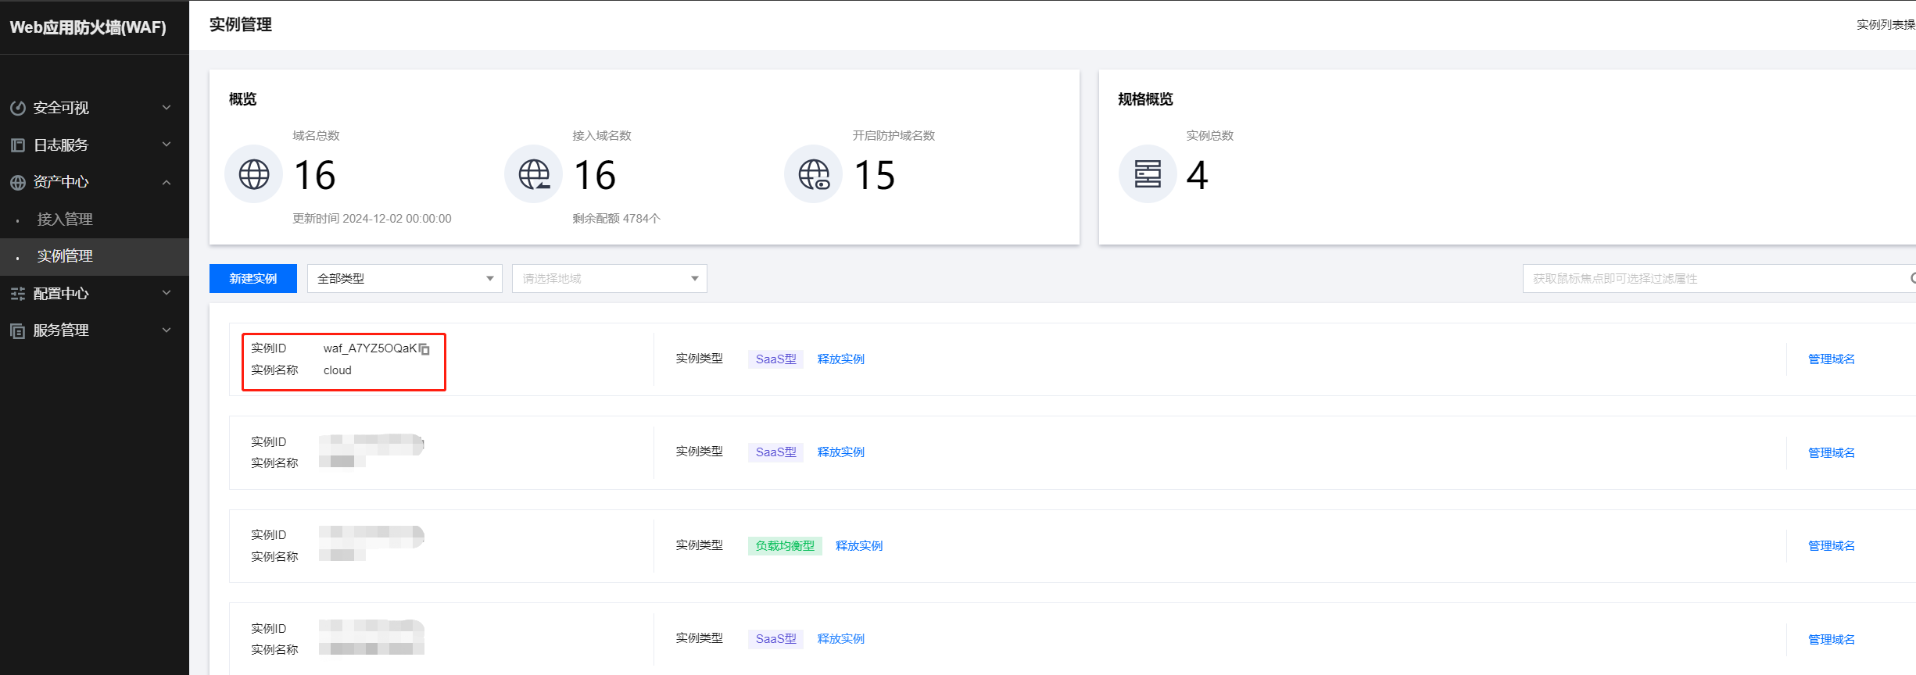Release the cloud instance via 释放实例
Screen dimensions: 1916x675
pyautogui.click(x=840, y=359)
